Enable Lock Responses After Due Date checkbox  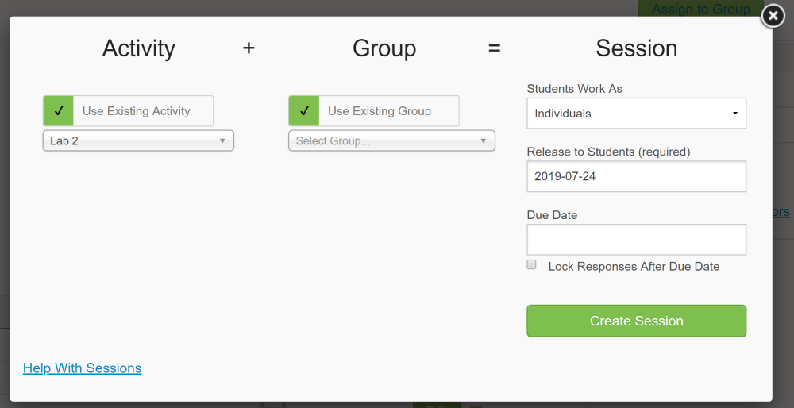point(532,265)
